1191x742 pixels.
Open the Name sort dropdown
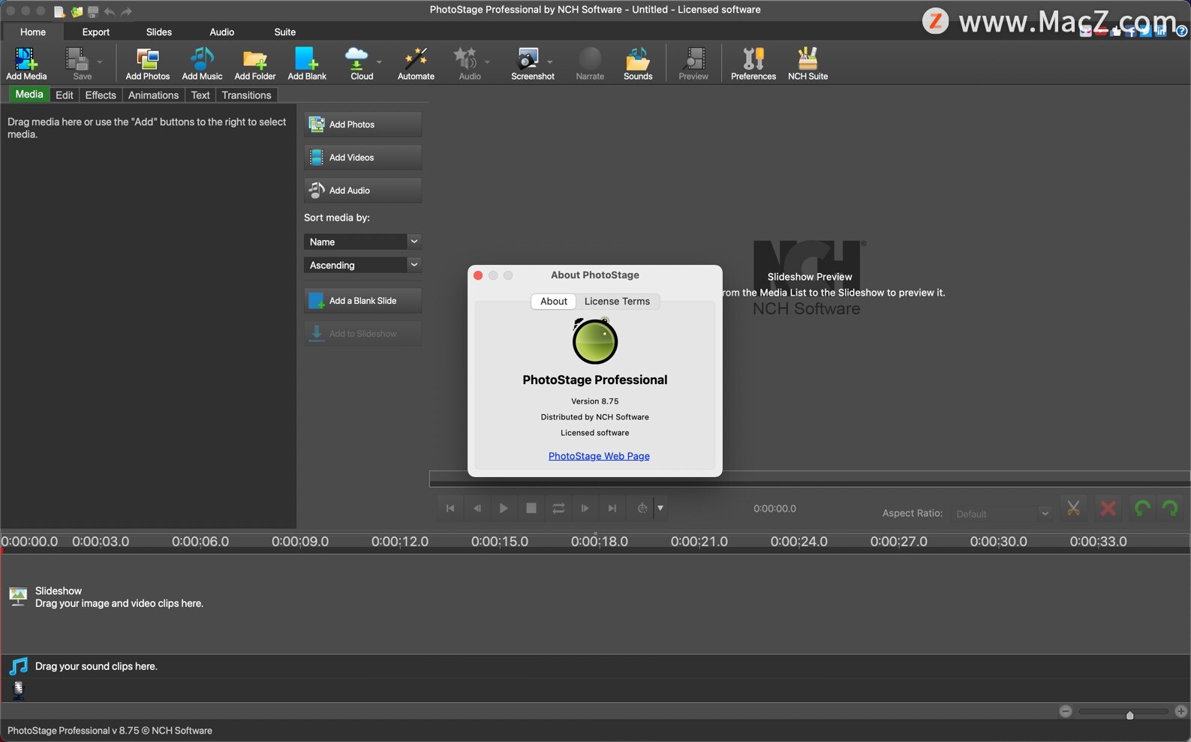(x=362, y=242)
